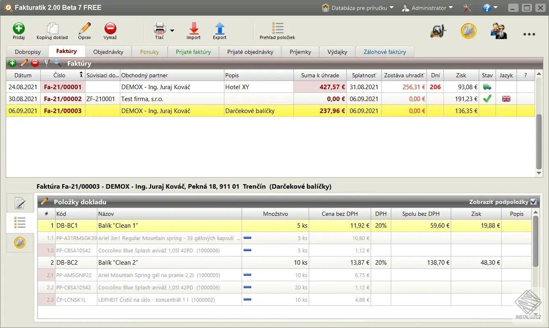Click the Tlač printer icon

[159, 29]
